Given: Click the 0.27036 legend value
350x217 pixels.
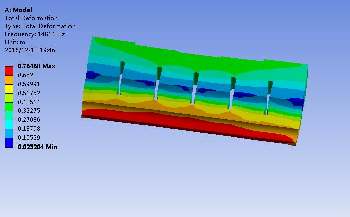Looking at the screenshot, I should 29,120.
